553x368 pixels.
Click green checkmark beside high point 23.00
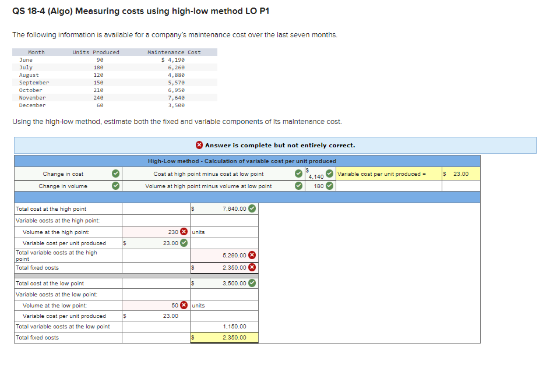point(184,242)
